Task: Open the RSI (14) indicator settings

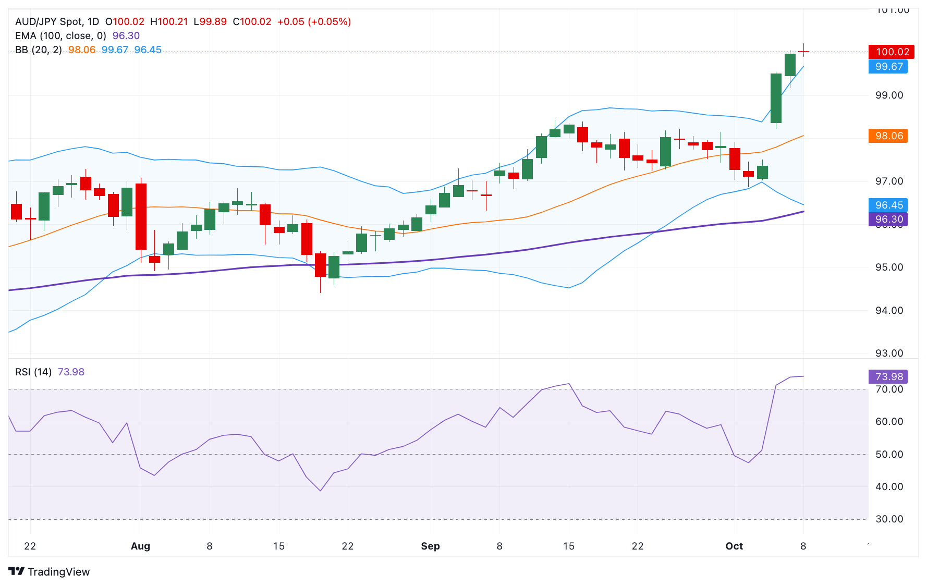Action: (33, 372)
